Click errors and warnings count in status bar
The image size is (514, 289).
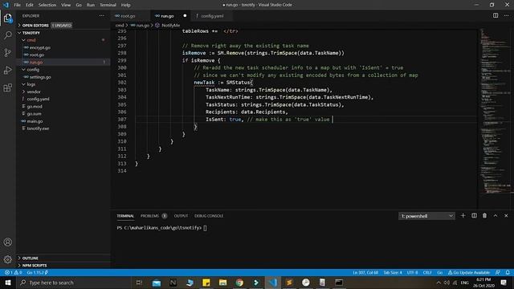click(x=13, y=272)
